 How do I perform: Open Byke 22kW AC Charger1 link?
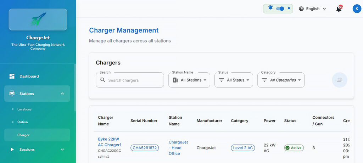(x=110, y=142)
